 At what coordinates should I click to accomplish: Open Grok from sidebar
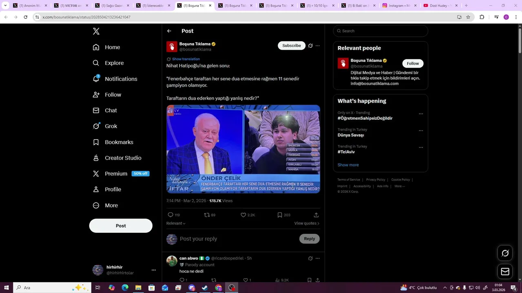pyautogui.click(x=105, y=126)
